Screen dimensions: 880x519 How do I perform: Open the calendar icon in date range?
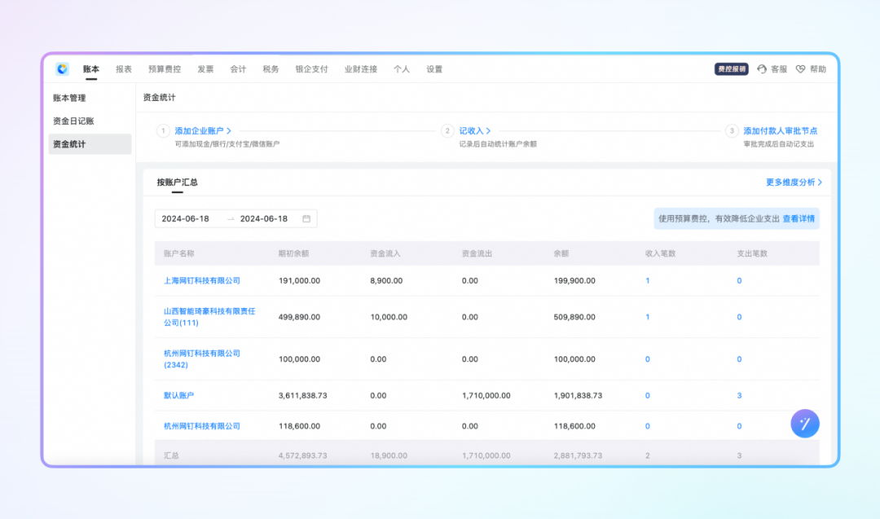tap(306, 219)
